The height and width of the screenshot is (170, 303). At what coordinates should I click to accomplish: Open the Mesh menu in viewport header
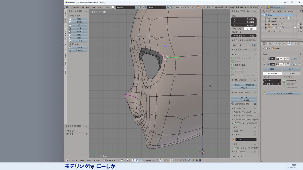coord(97,160)
